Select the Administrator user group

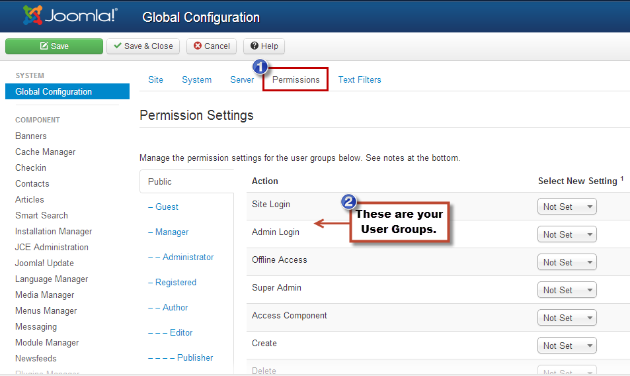pyautogui.click(x=181, y=257)
